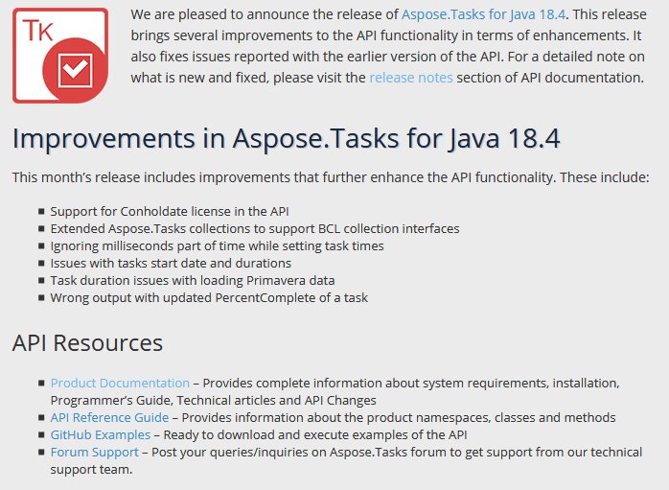Open the release notes link
Screen dimensions: 669x490
click(x=411, y=78)
